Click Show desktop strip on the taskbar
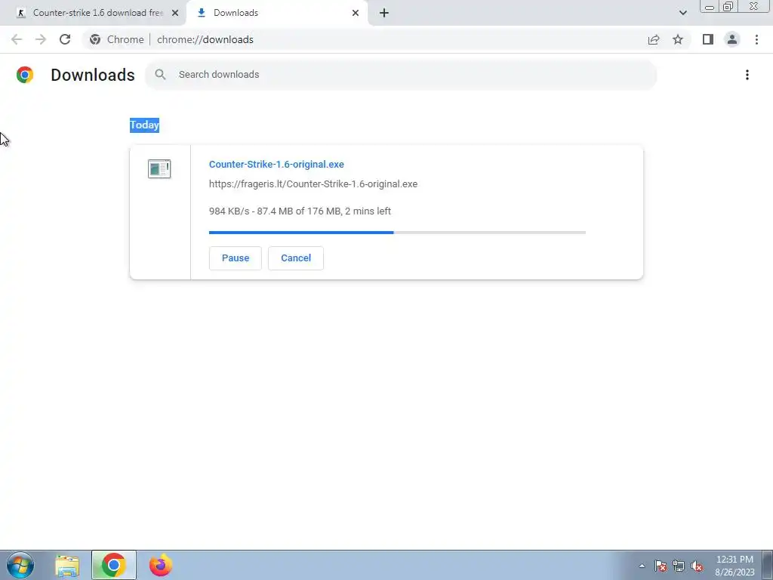Screen dimensions: 773x580 [x=768, y=565]
